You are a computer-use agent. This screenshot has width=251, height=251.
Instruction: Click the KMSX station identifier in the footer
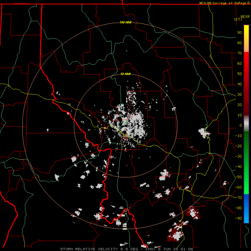(151, 249)
